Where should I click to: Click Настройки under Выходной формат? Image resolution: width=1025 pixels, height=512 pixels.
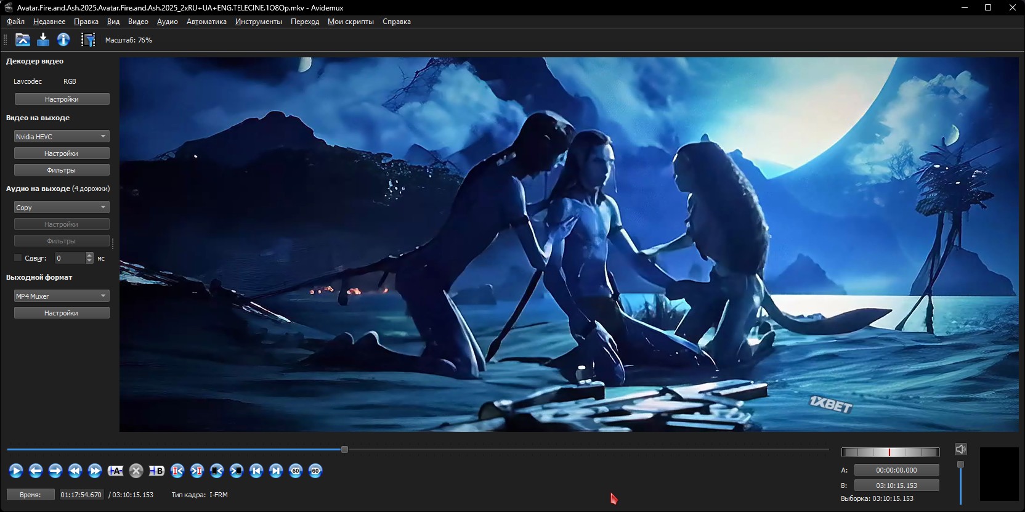coord(62,312)
